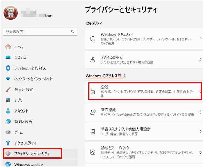Open 音声認識 card title
Image resolution: width=204 pixels, height=167 pixels.
point(108,110)
